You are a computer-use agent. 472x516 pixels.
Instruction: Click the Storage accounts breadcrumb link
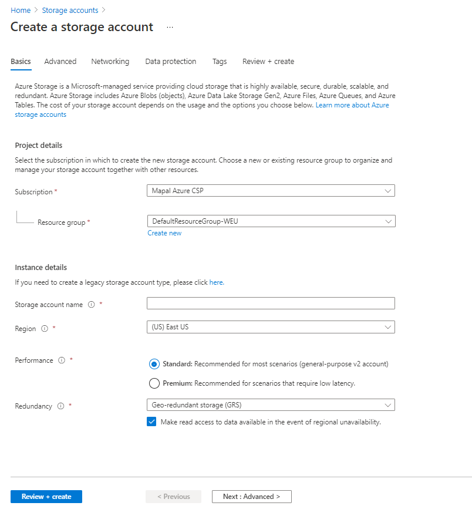(x=70, y=11)
